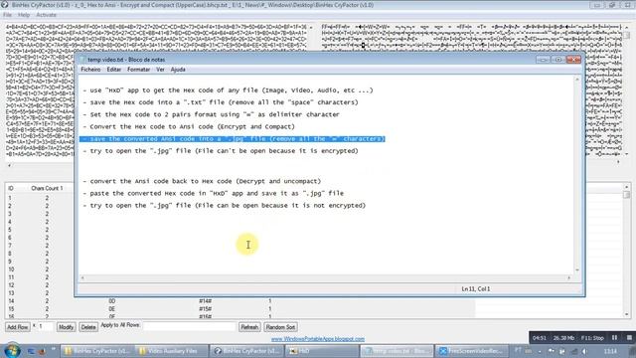Click the 0E cell in row 15
Screen dimensions: 636x358
(x=112, y=309)
